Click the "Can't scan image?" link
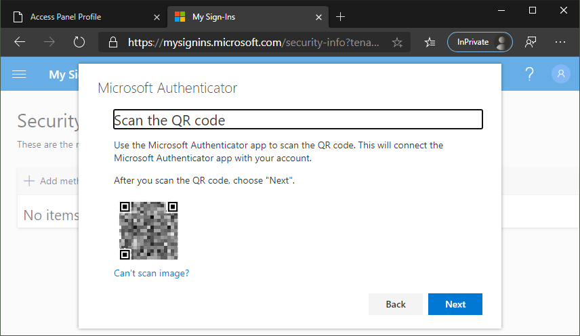Viewport: 580px width, 336px height. [152, 273]
